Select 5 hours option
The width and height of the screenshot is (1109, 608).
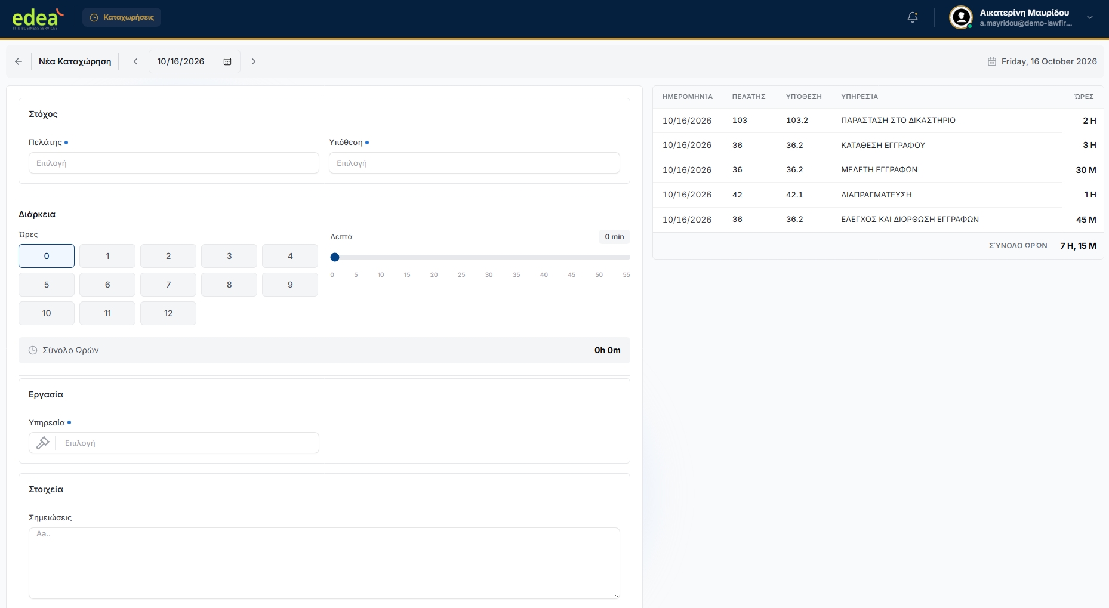point(47,285)
